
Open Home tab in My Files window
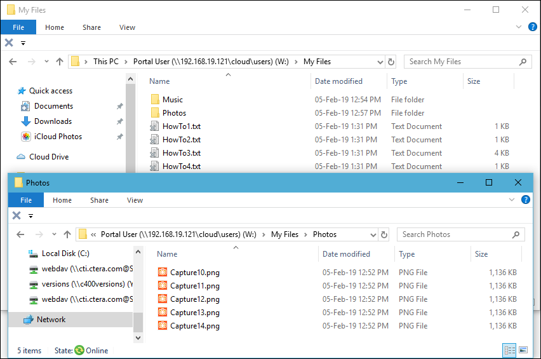tap(55, 27)
